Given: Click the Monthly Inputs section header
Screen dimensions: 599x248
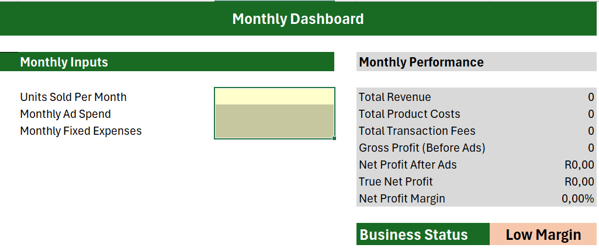Looking at the screenshot, I should click(x=64, y=62).
